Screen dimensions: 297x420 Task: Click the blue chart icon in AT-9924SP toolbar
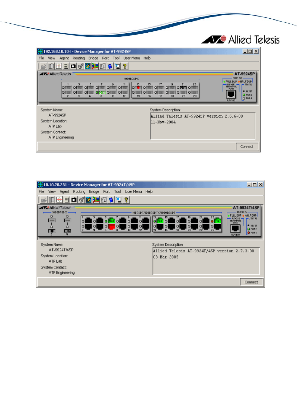coord(88,66)
